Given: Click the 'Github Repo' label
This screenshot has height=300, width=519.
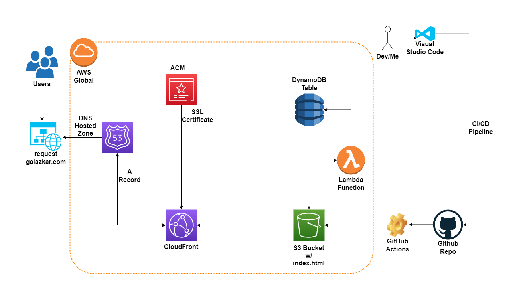Looking at the screenshot, I should coord(448,248).
